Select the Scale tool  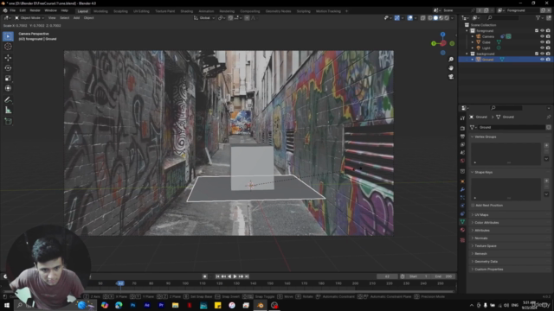pyautogui.click(x=8, y=79)
